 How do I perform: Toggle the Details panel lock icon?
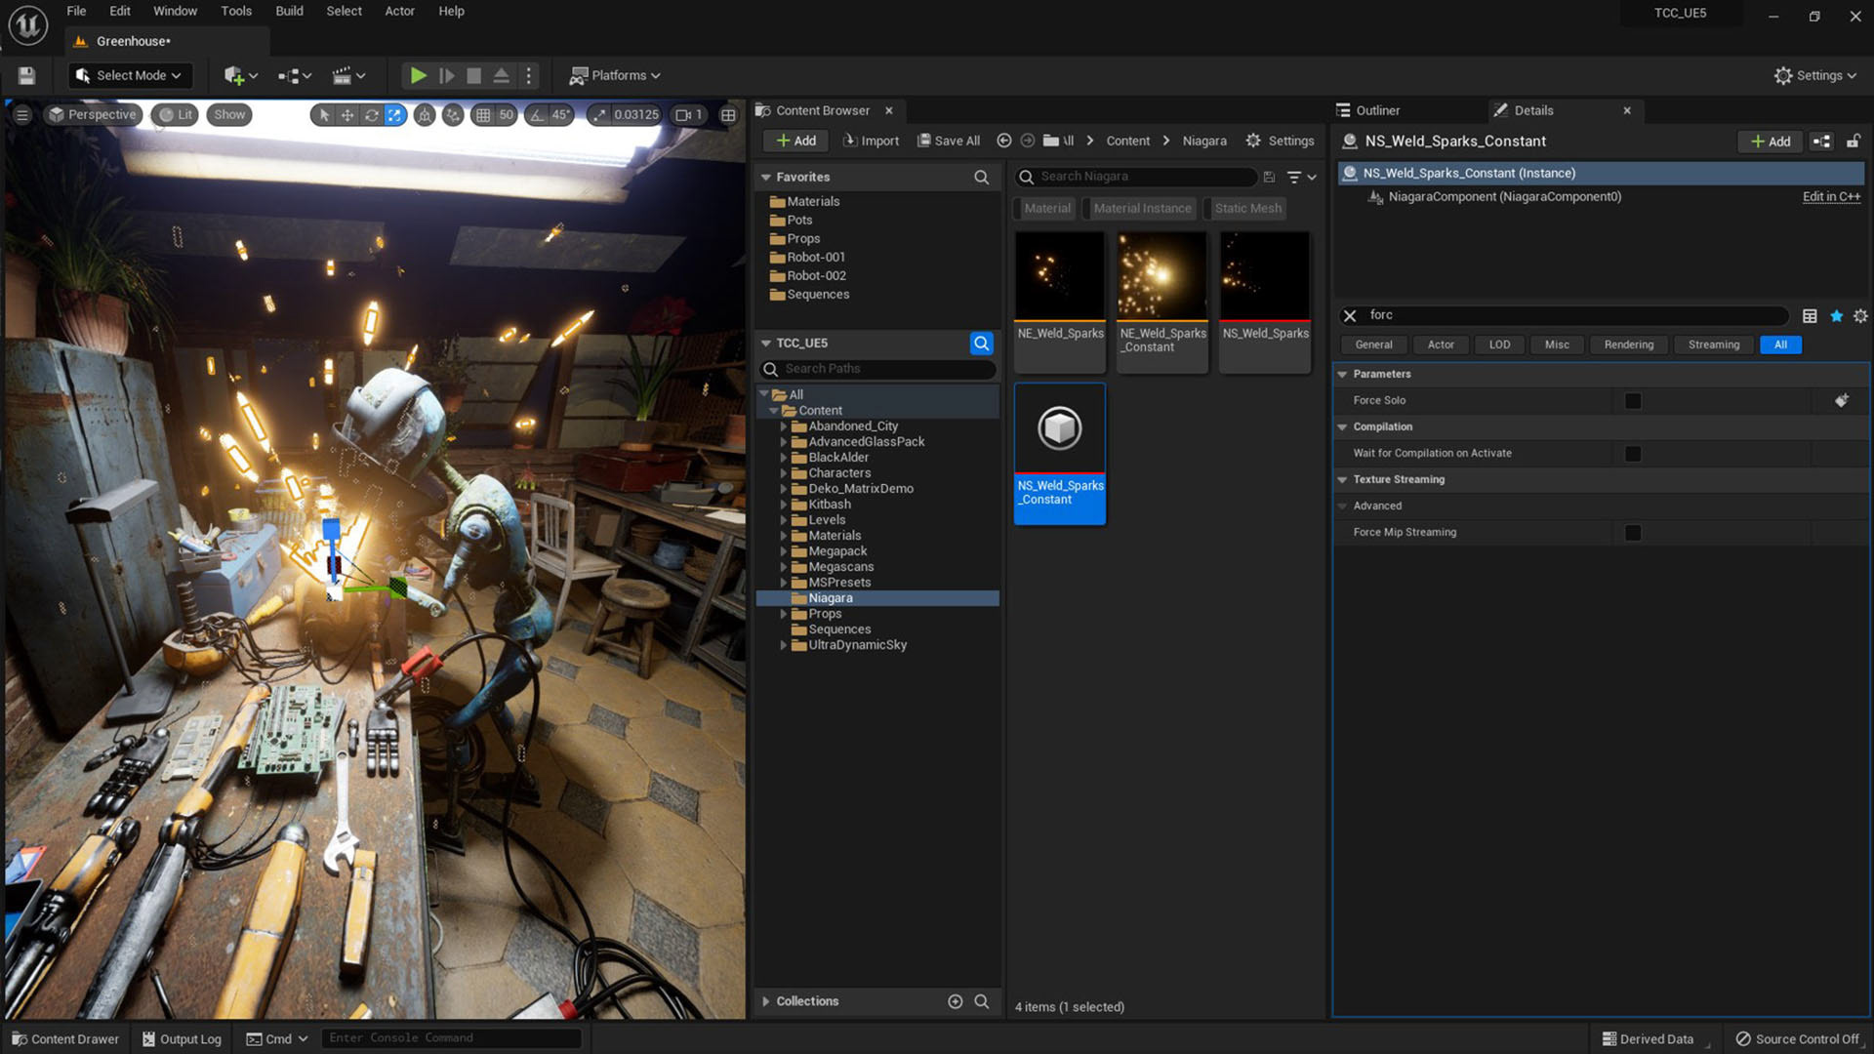(1853, 142)
